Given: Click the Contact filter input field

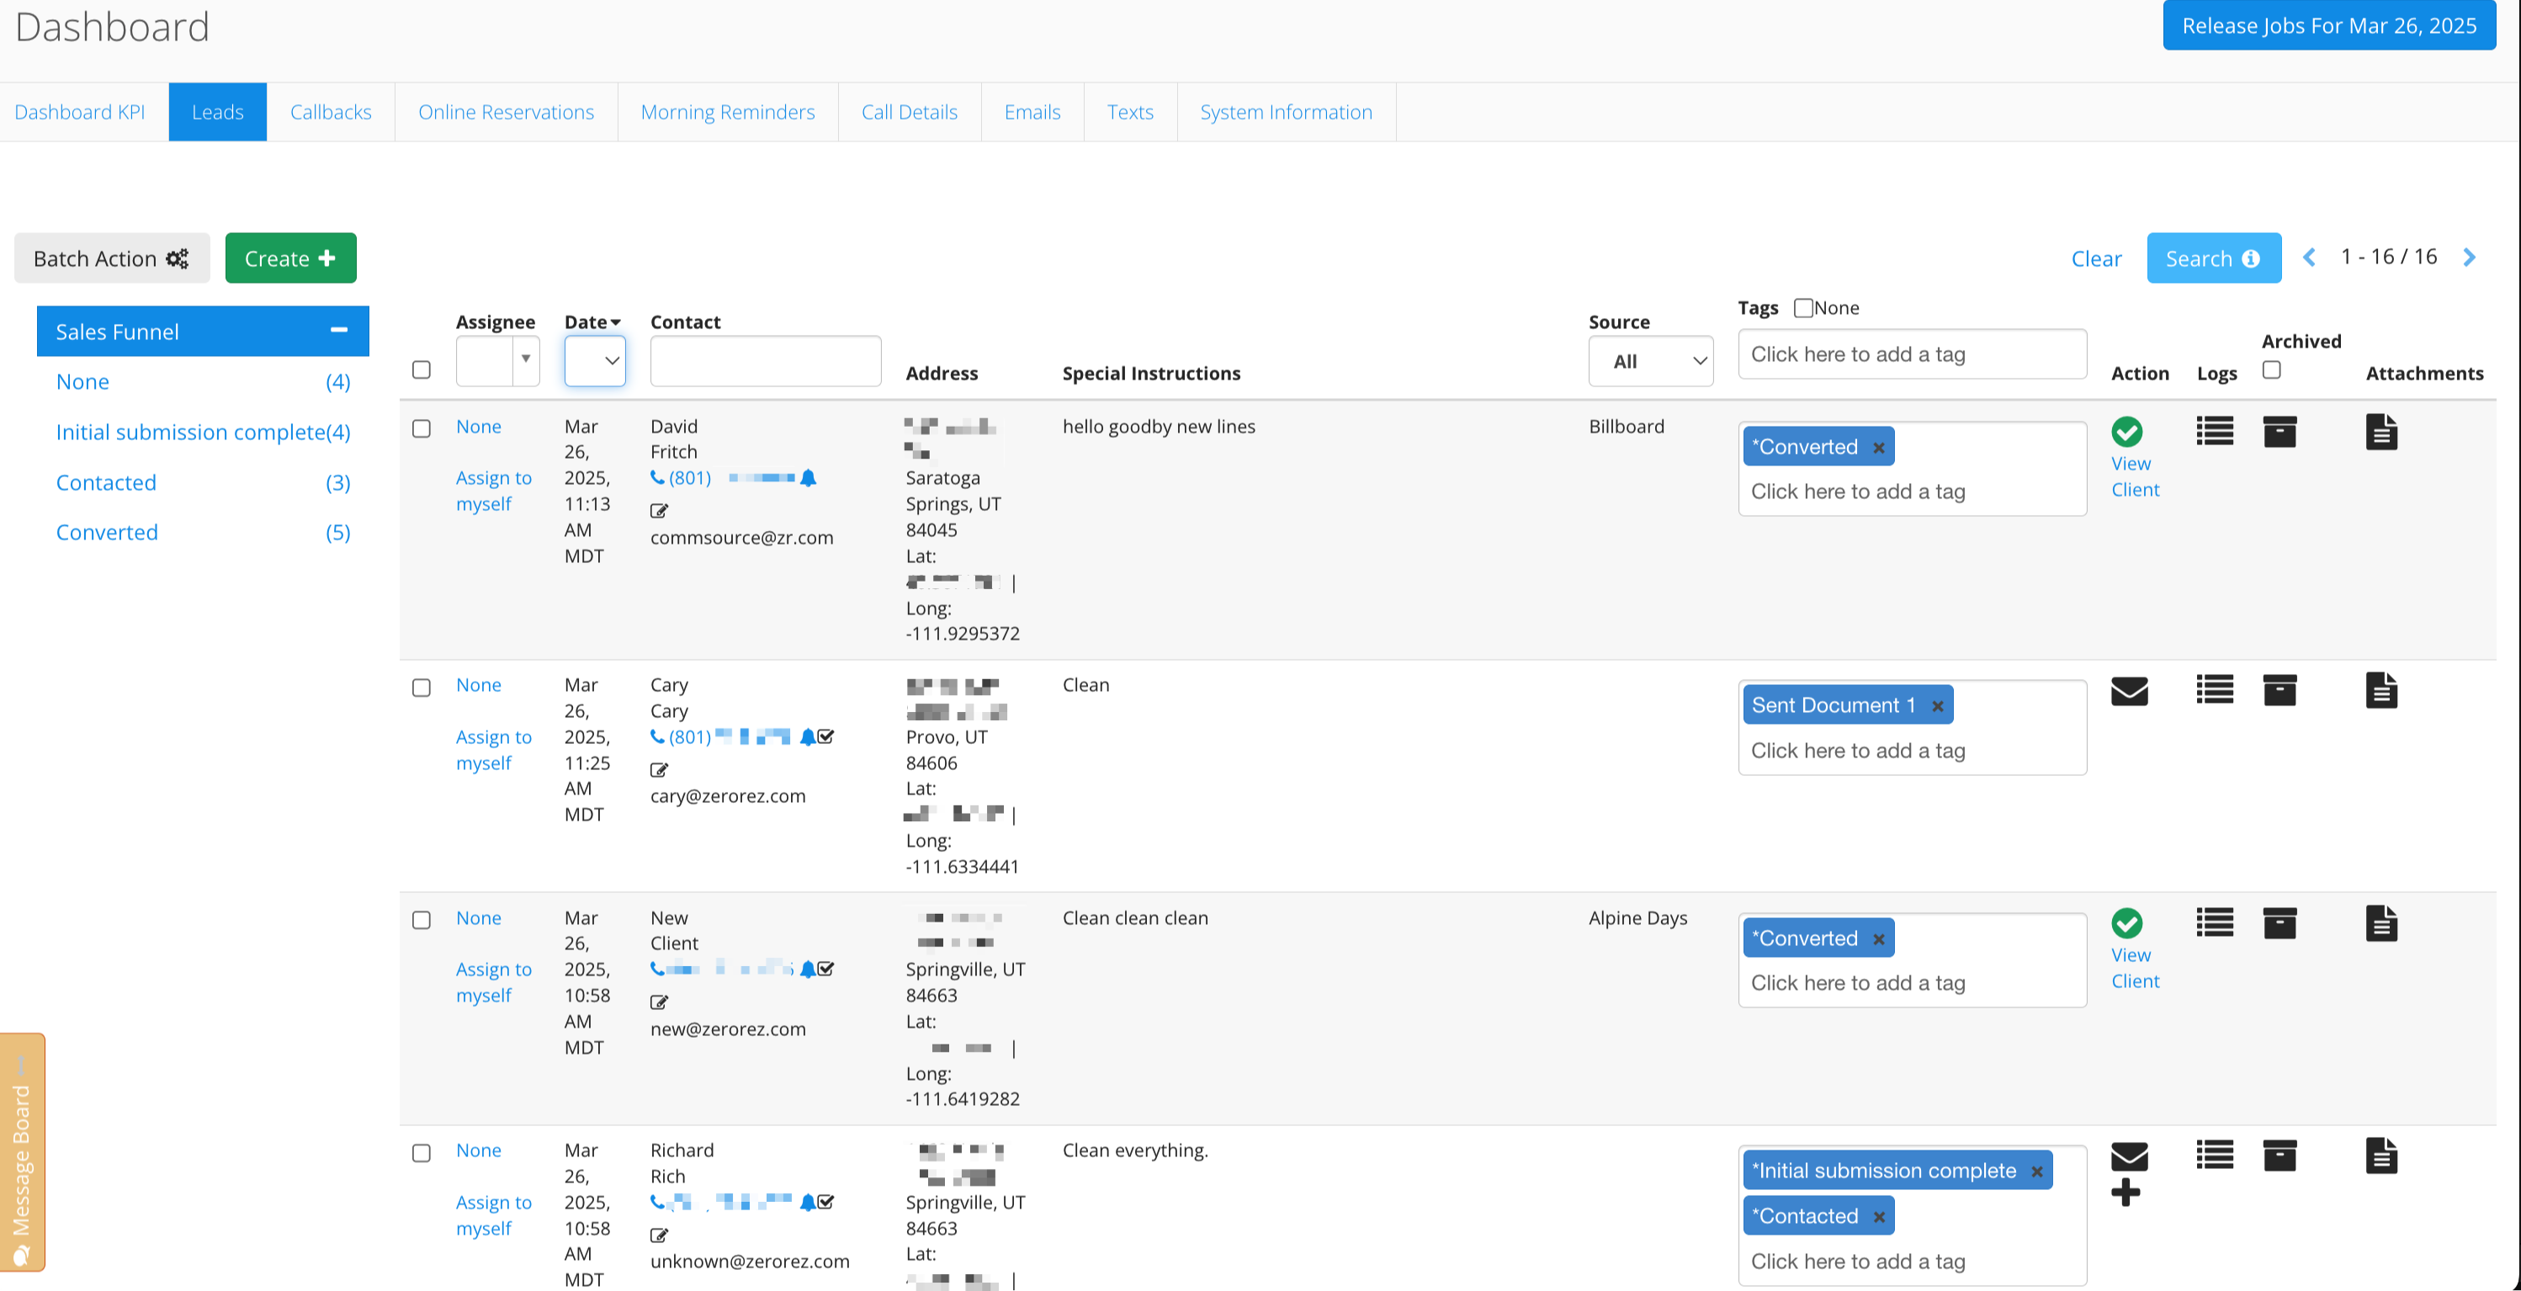Looking at the screenshot, I should 766,361.
